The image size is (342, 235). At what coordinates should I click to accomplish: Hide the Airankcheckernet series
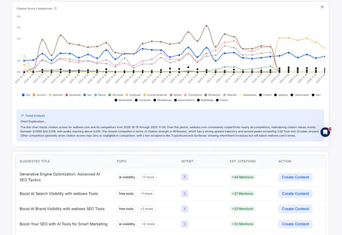coord(155,95)
